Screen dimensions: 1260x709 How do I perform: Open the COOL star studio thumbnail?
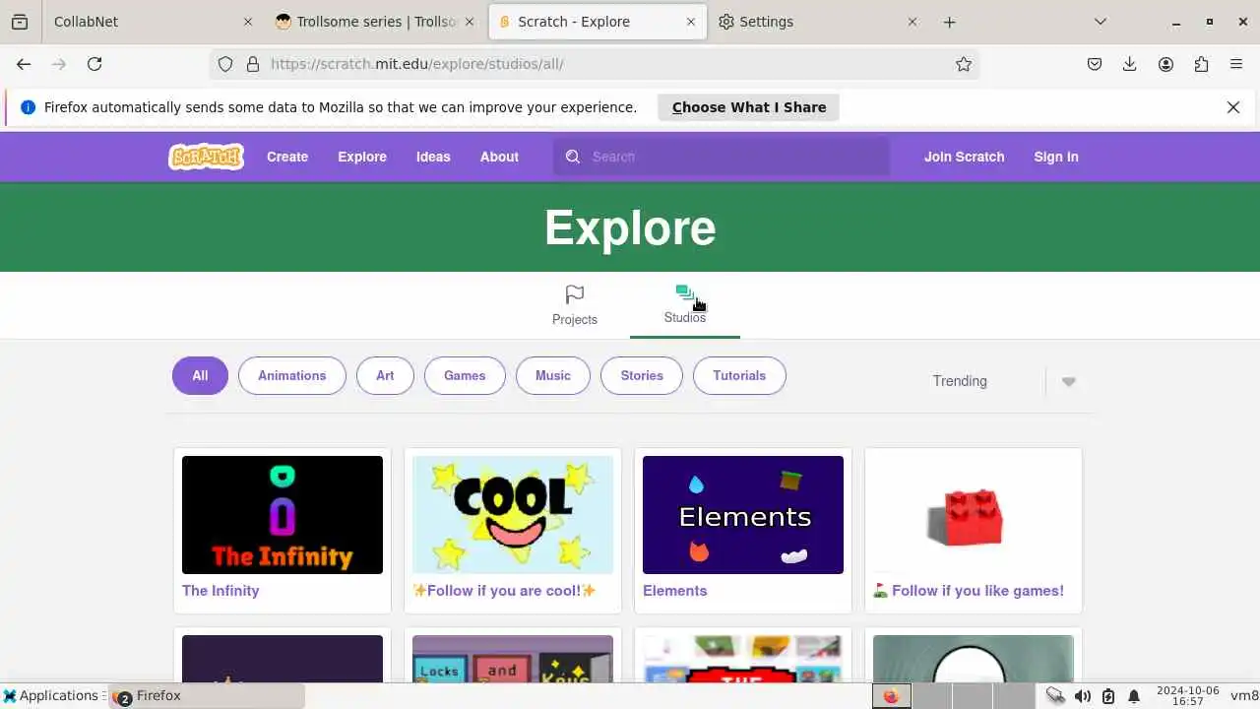pyautogui.click(x=513, y=515)
